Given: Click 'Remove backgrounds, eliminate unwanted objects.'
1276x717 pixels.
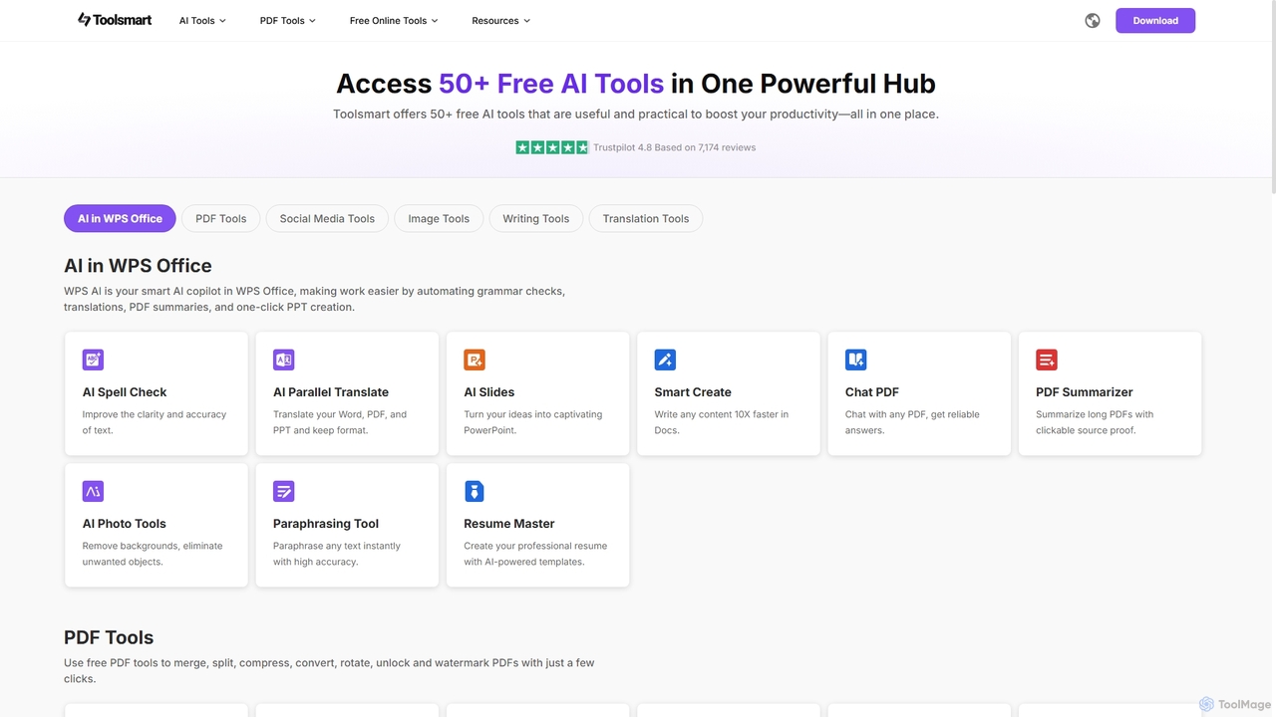Looking at the screenshot, I should [153, 554].
